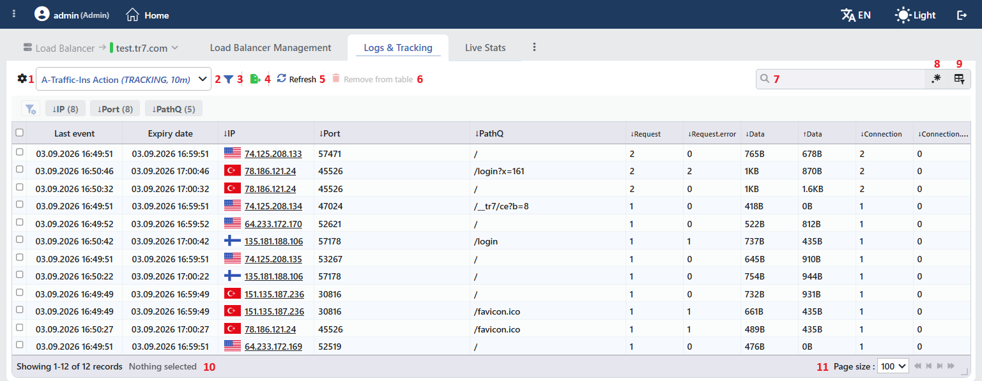Select row with IP 74.125.208.134

click(x=19, y=205)
